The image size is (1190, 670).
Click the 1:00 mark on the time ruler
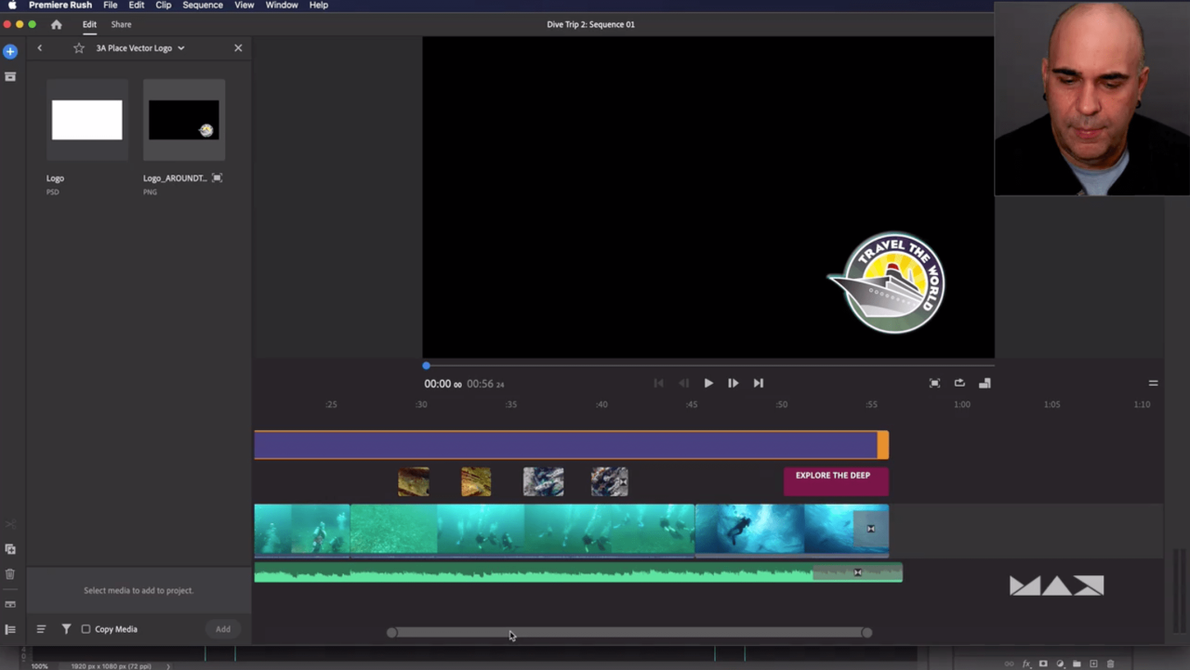(962, 404)
